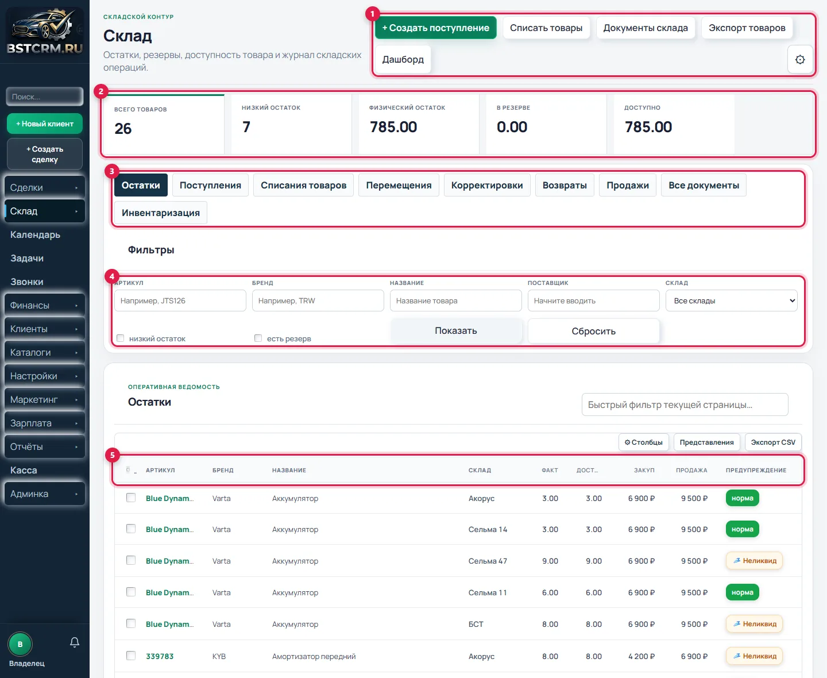This screenshot has height=678, width=827.
Task: Expand the Настройки sidebar section
Action: (x=44, y=376)
